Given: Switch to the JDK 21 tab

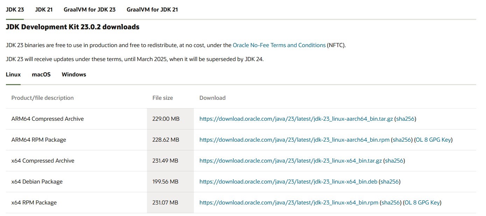Looking at the screenshot, I should (43, 9).
